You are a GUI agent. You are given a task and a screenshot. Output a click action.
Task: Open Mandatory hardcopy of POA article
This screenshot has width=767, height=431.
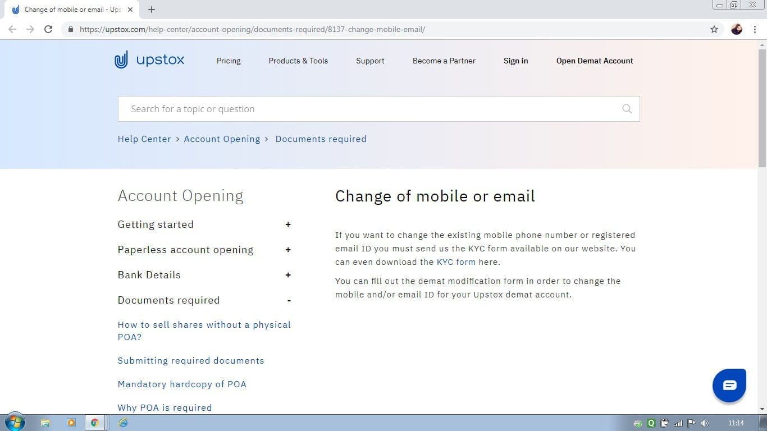182,384
